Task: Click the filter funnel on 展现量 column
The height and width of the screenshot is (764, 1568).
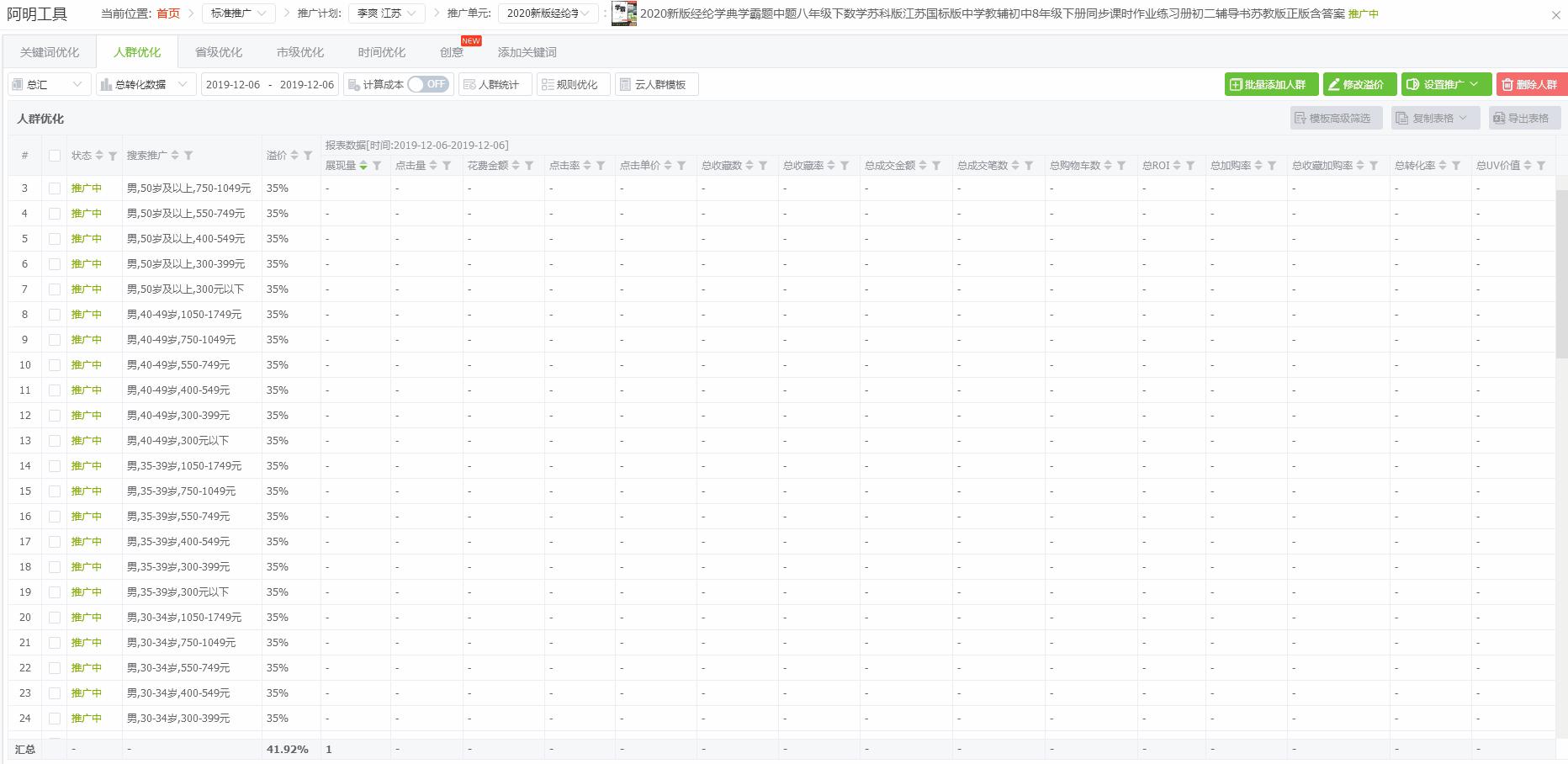Action: [378, 166]
